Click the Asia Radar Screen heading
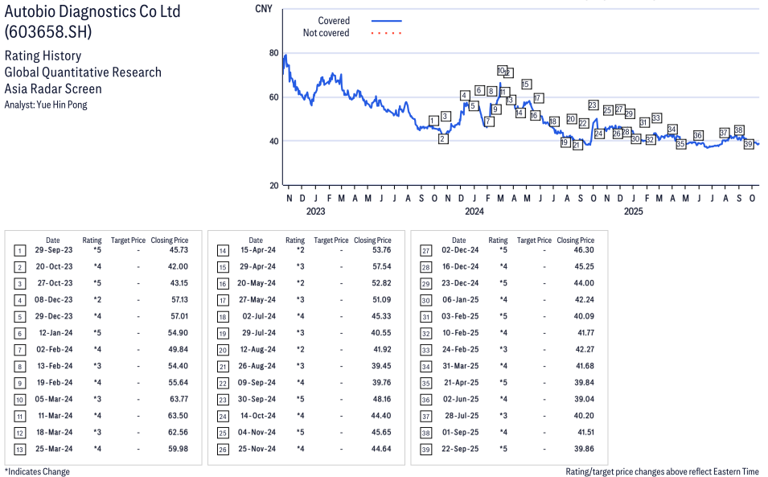Viewport: 768px width, 477px height. [53, 89]
